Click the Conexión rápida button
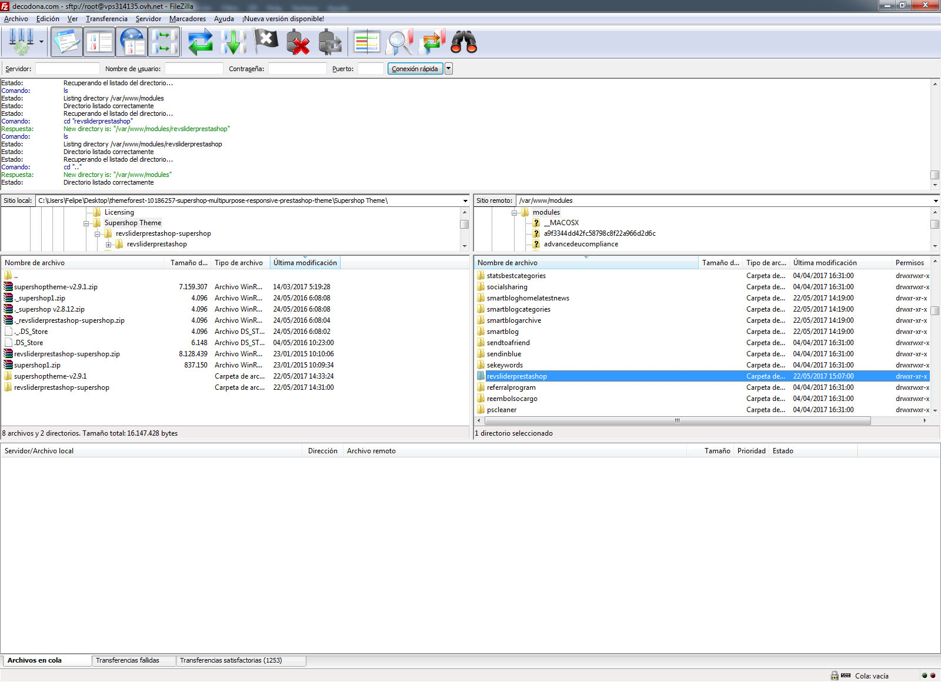 coord(415,69)
